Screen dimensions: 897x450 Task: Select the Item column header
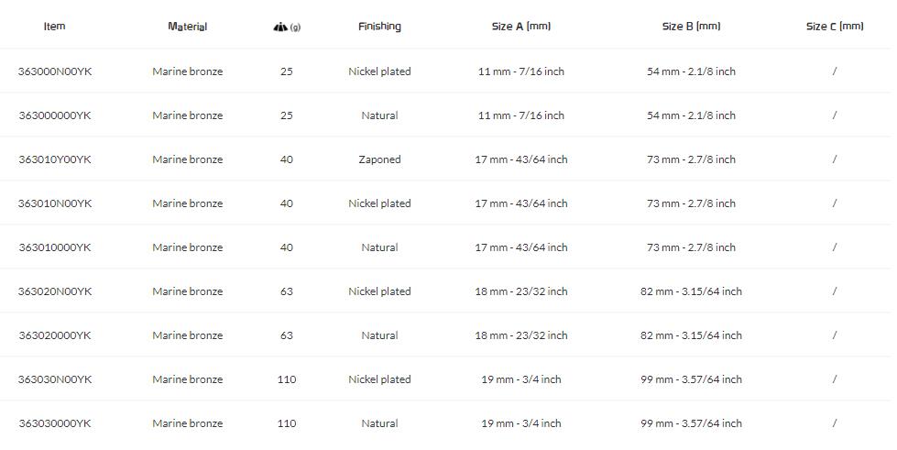tap(54, 27)
